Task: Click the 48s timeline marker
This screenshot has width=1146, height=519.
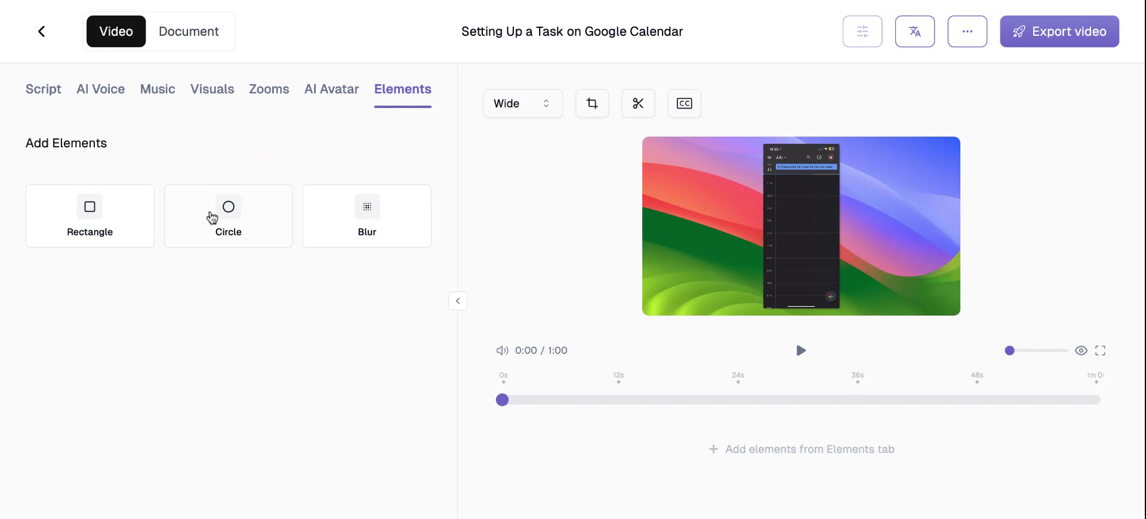Action: tap(976, 378)
